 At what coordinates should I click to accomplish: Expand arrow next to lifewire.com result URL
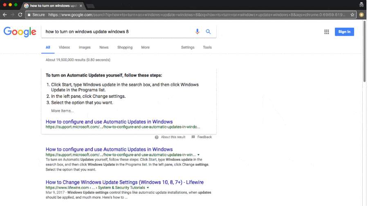pos(148,188)
